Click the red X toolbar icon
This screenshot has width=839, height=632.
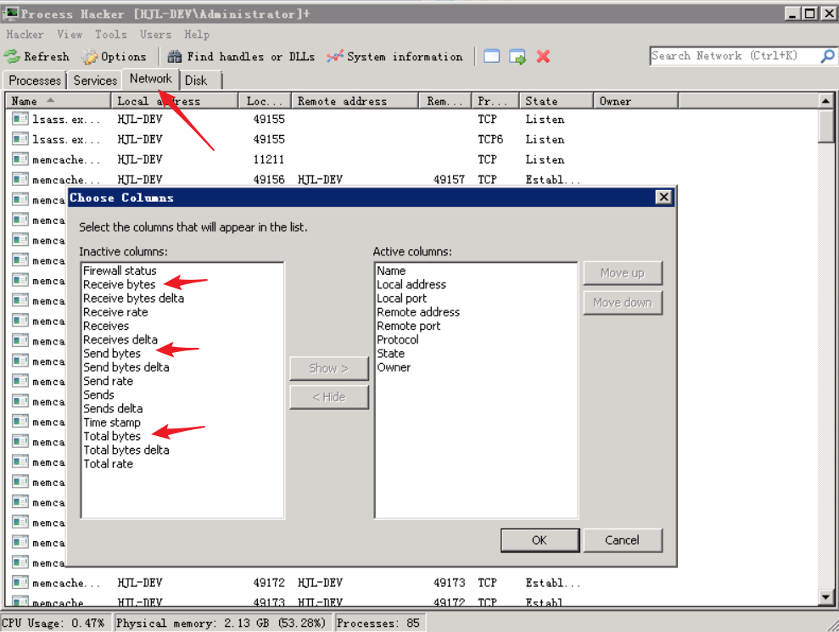[544, 57]
